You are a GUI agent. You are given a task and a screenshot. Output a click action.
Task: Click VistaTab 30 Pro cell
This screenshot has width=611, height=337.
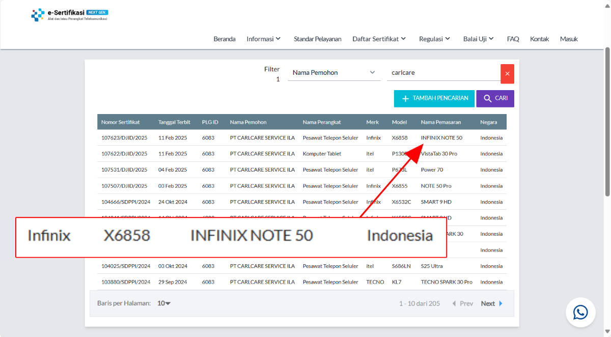click(x=439, y=154)
